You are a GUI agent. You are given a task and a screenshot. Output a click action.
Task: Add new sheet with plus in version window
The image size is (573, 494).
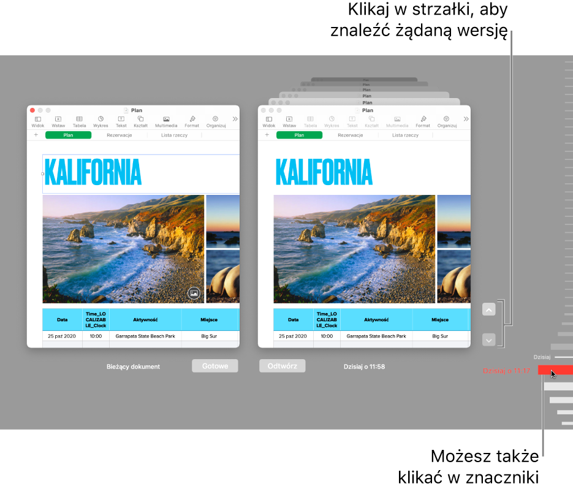[267, 135]
